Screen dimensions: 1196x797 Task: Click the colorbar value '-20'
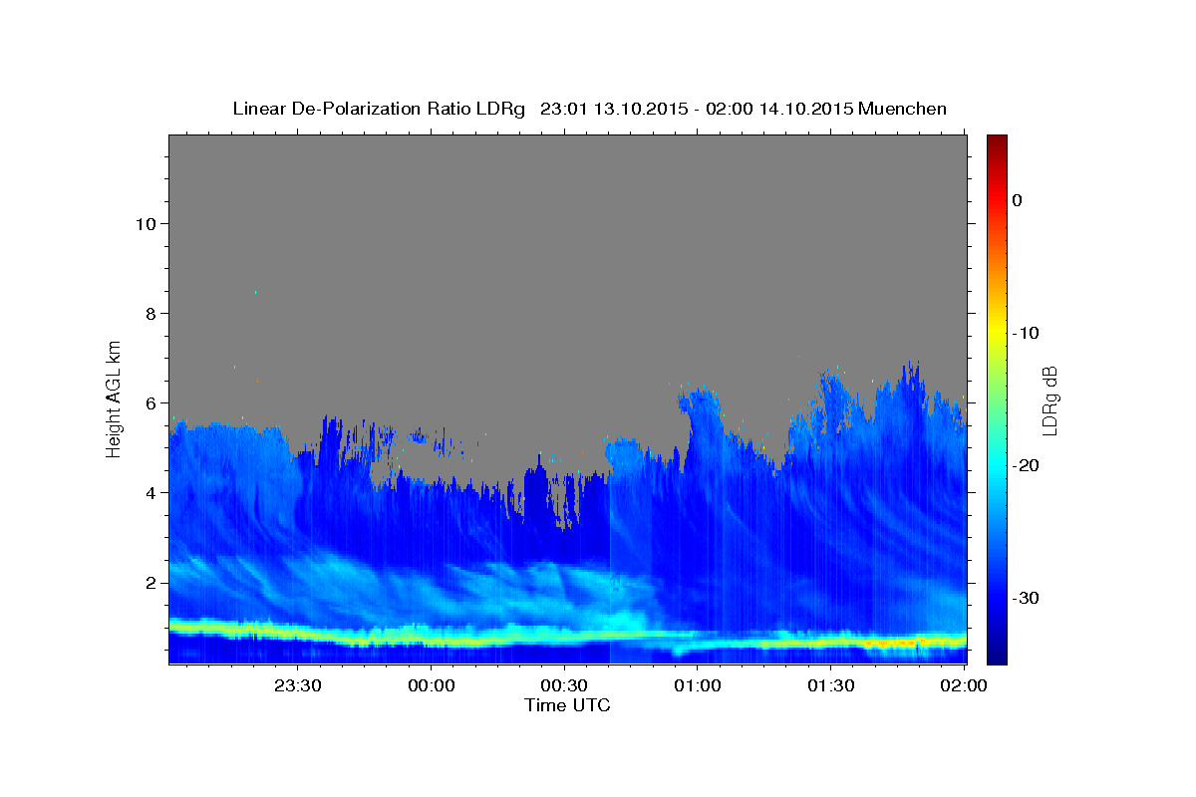[1026, 465]
